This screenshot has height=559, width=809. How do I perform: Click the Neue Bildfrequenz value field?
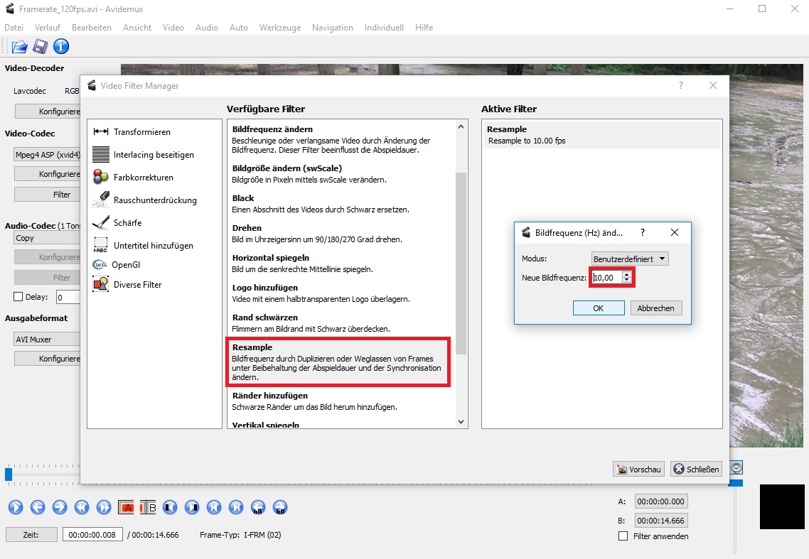[606, 278]
